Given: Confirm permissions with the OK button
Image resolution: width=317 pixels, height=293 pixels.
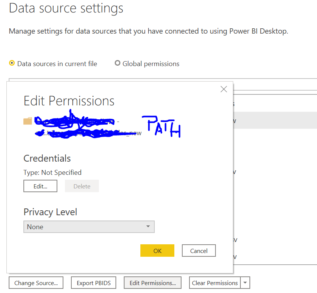Looking at the screenshot, I should coord(157,251).
